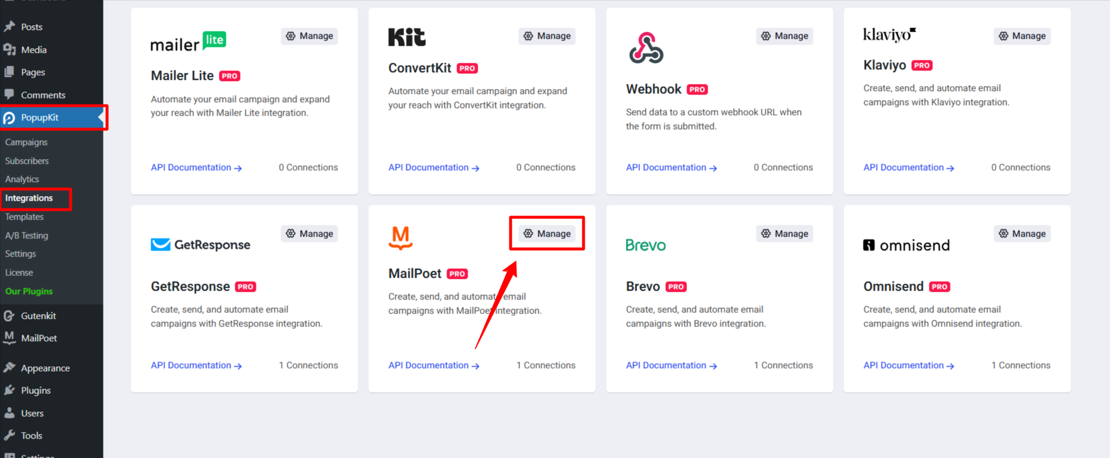Click the Omnisend logo
The width and height of the screenshot is (1110, 458).
(x=906, y=245)
